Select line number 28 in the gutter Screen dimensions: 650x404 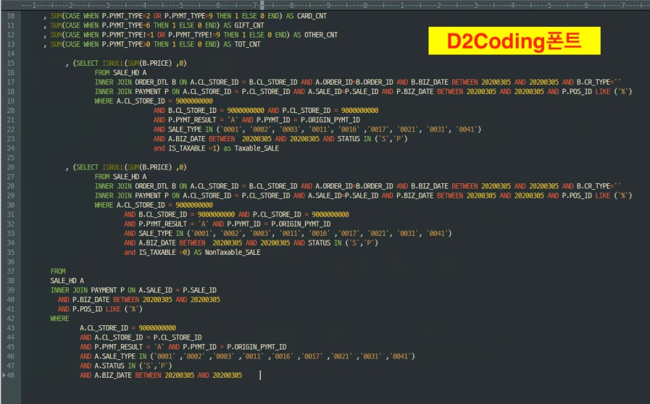[11, 186]
